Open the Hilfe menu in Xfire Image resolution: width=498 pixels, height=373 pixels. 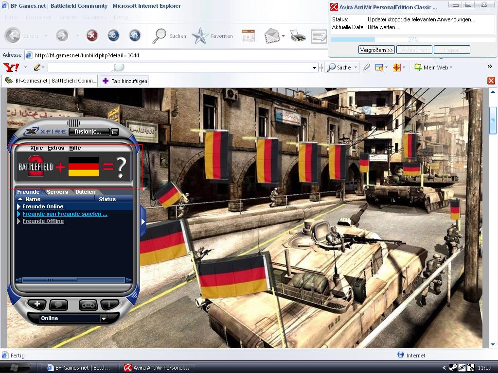[75, 148]
